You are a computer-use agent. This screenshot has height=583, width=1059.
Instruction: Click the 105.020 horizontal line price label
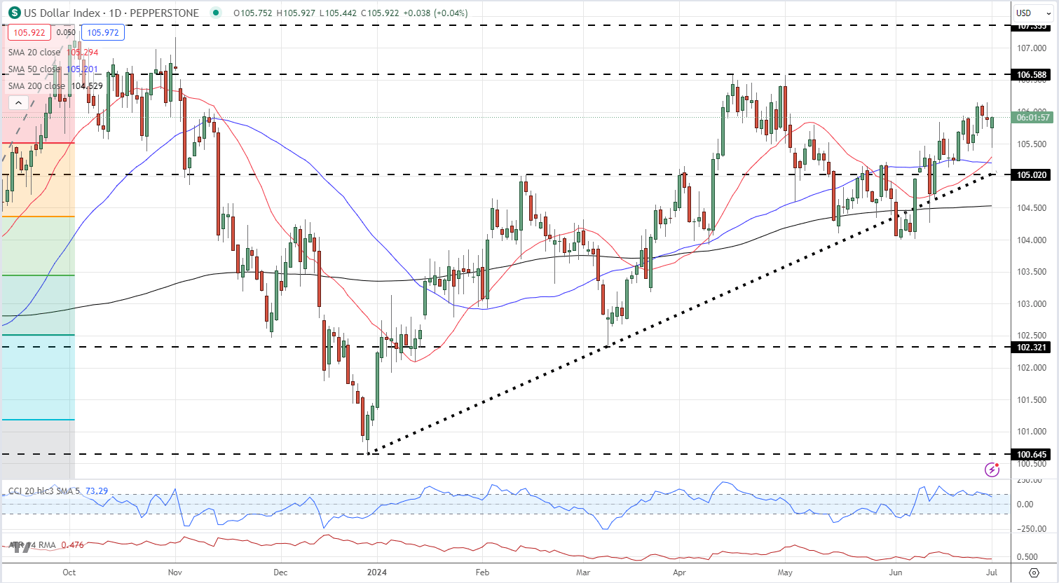tap(1032, 174)
